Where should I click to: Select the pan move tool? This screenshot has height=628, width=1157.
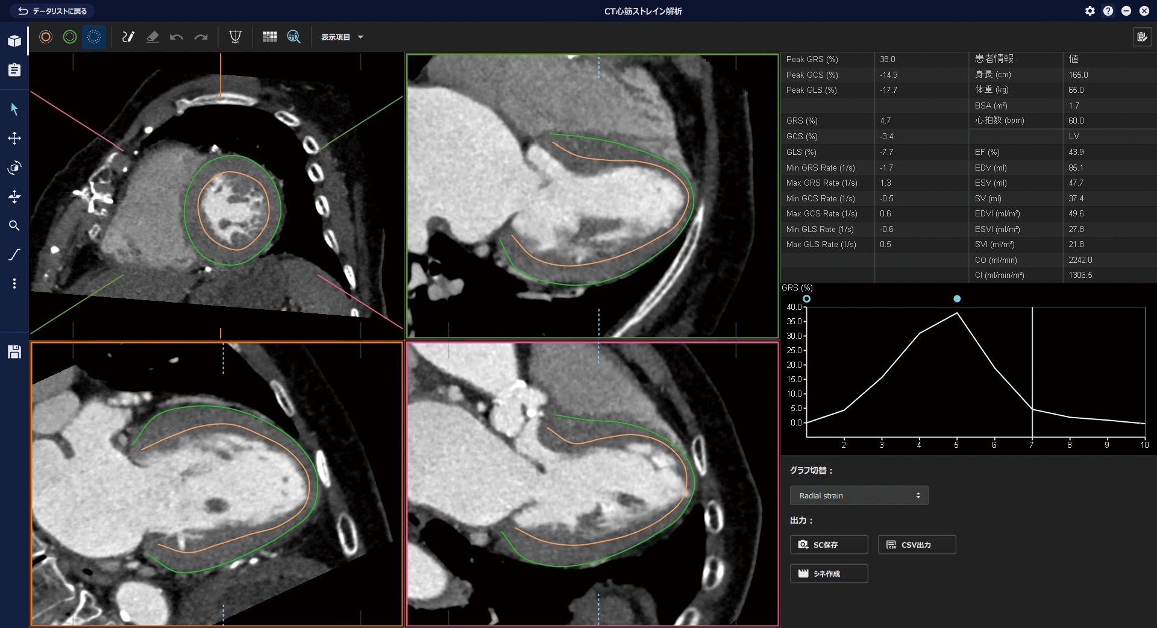click(x=14, y=138)
